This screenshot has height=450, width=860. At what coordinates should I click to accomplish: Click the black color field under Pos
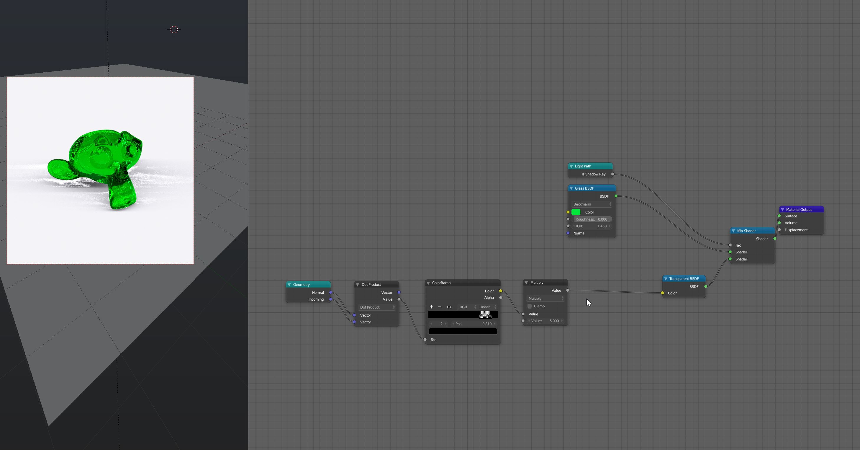463,331
